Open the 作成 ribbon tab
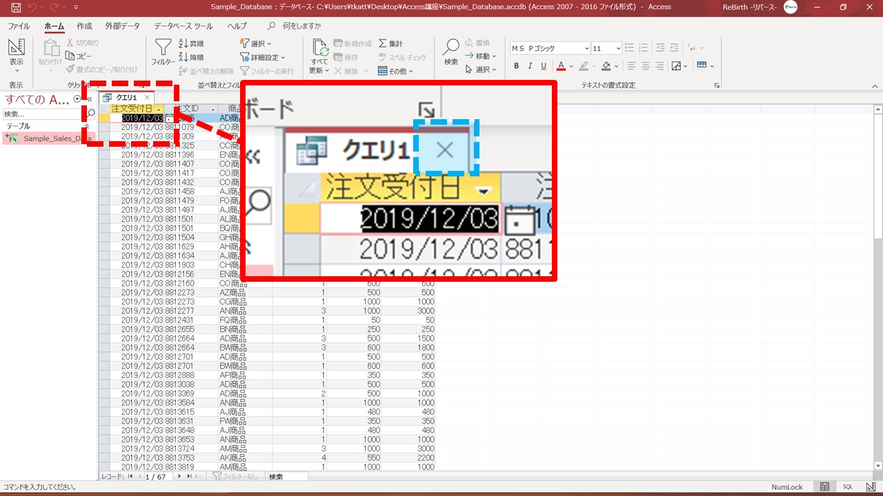 84,26
